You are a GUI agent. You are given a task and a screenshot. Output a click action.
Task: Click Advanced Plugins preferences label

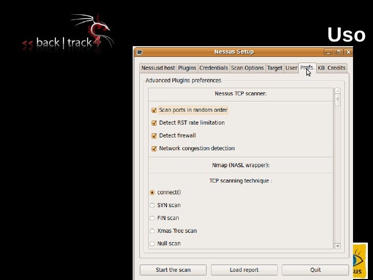click(183, 81)
